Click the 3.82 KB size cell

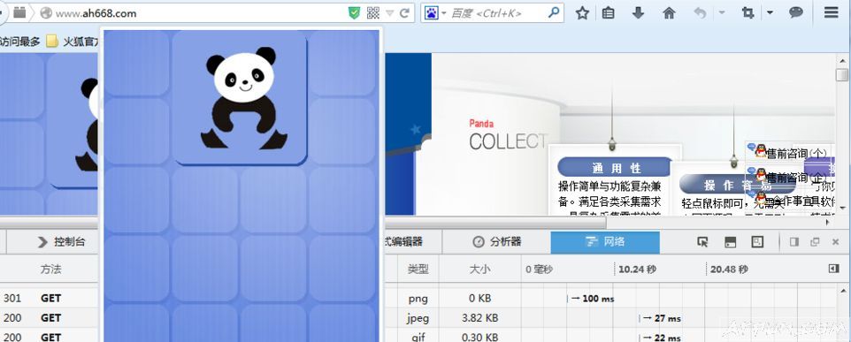[x=479, y=317]
